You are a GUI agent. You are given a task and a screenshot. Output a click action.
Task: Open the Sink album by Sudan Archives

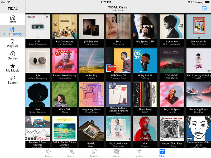[38, 95]
